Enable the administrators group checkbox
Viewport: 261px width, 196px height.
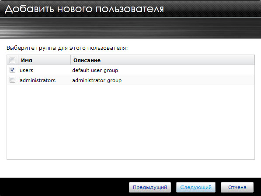coord(13,80)
